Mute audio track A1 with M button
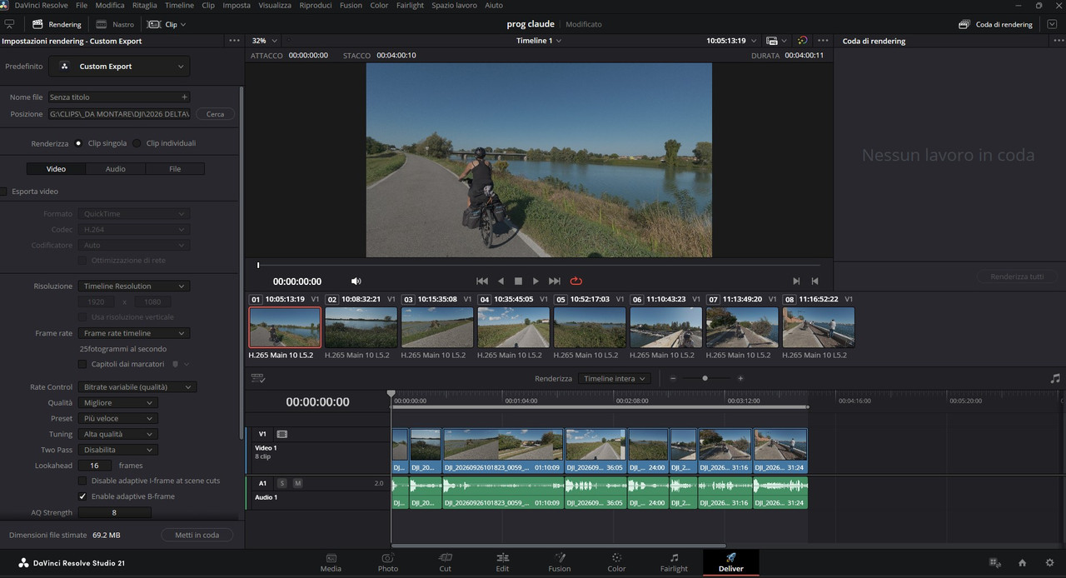The image size is (1066, 578). 297,483
